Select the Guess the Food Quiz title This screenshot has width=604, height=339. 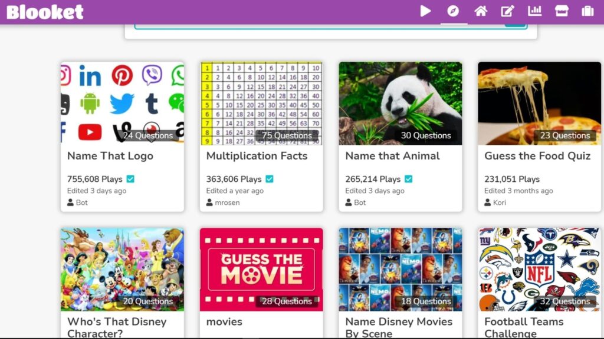tap(537, 156)
